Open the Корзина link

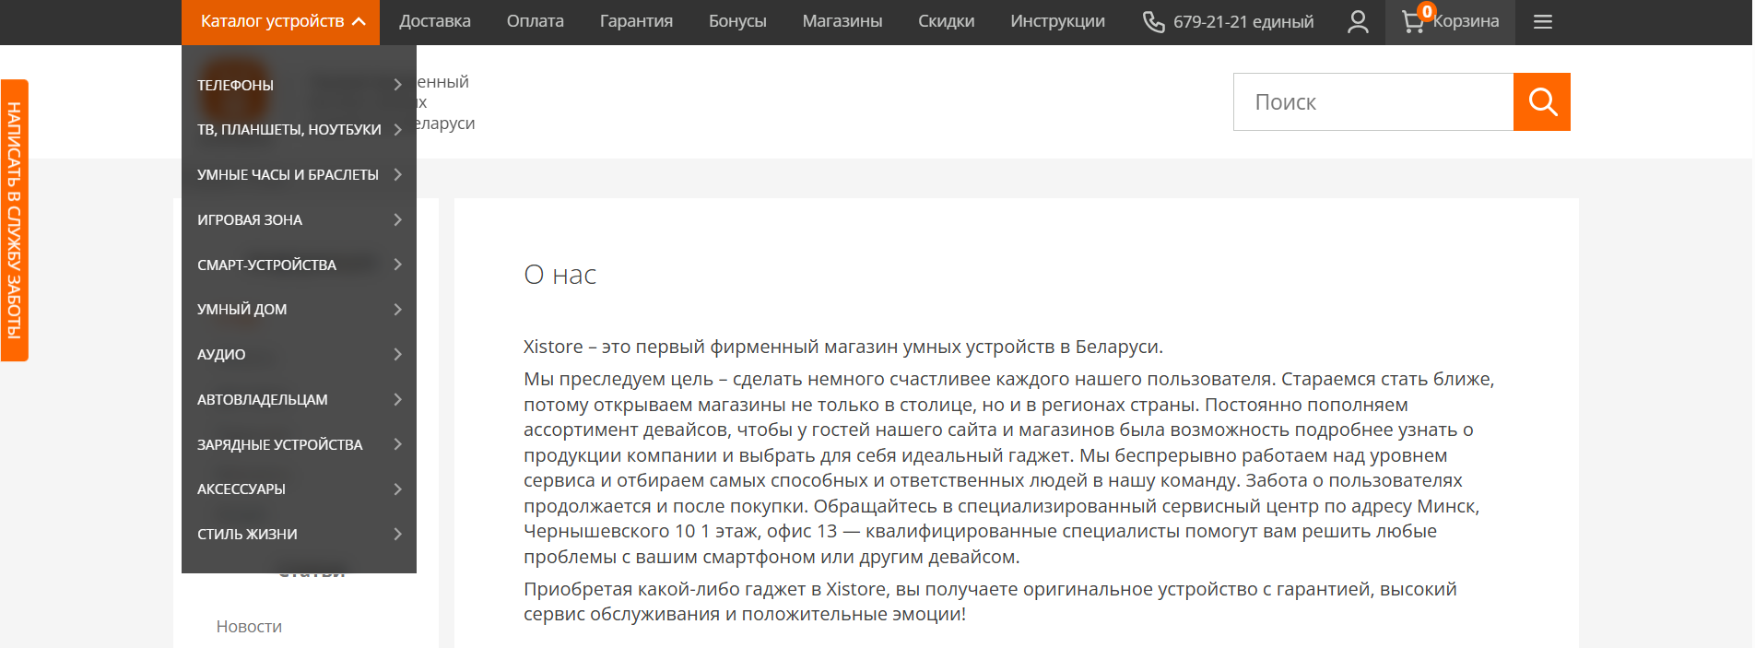1466,21
